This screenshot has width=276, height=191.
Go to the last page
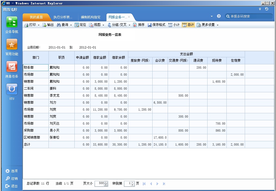tap(164, 184)
